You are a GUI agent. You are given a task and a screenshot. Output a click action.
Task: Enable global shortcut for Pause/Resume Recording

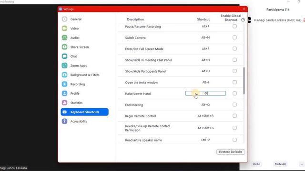click(234, 26)
